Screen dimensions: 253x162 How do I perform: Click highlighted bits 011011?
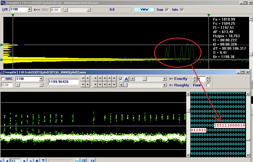(198, 130)
